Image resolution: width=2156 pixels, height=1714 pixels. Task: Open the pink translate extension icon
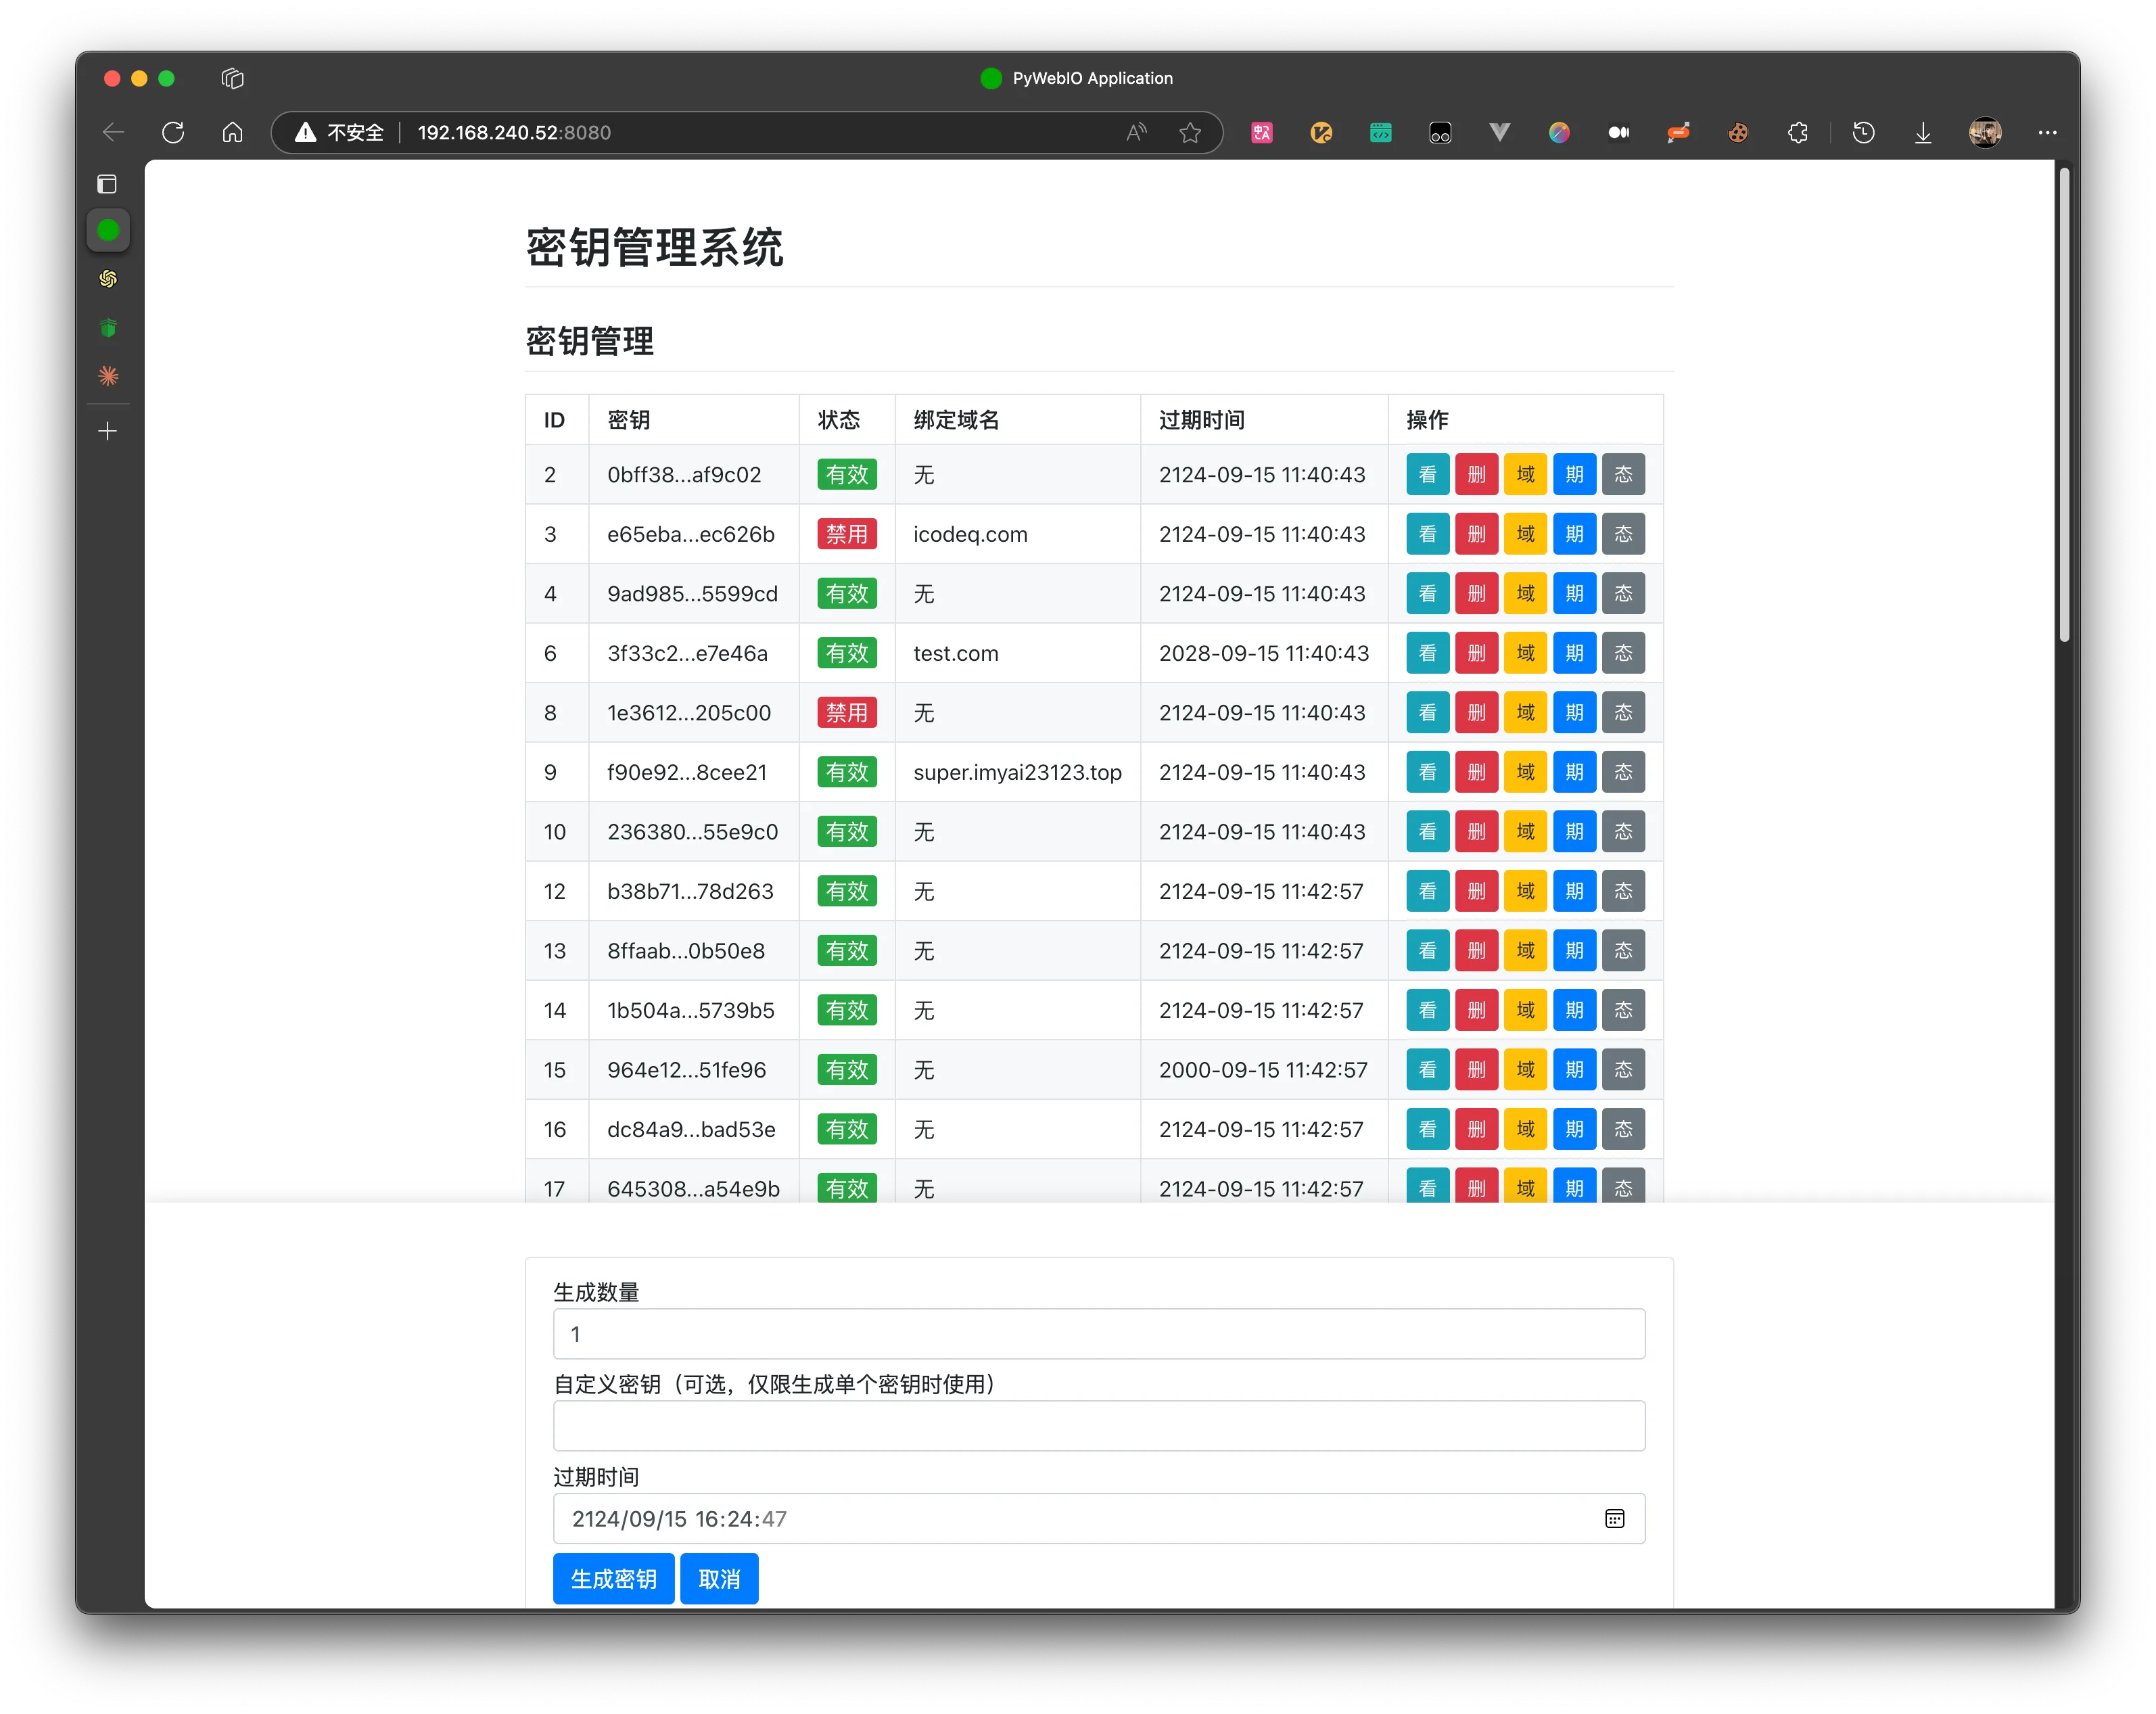(1262, 132)
